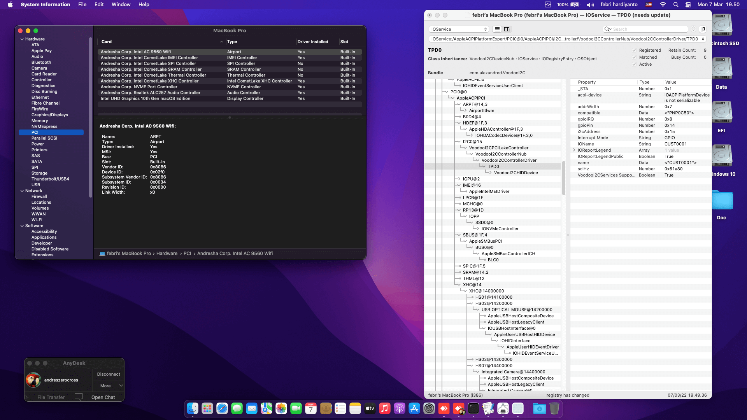Launch Apple TV from the Dock
The image size is (747, 420).
370,408
